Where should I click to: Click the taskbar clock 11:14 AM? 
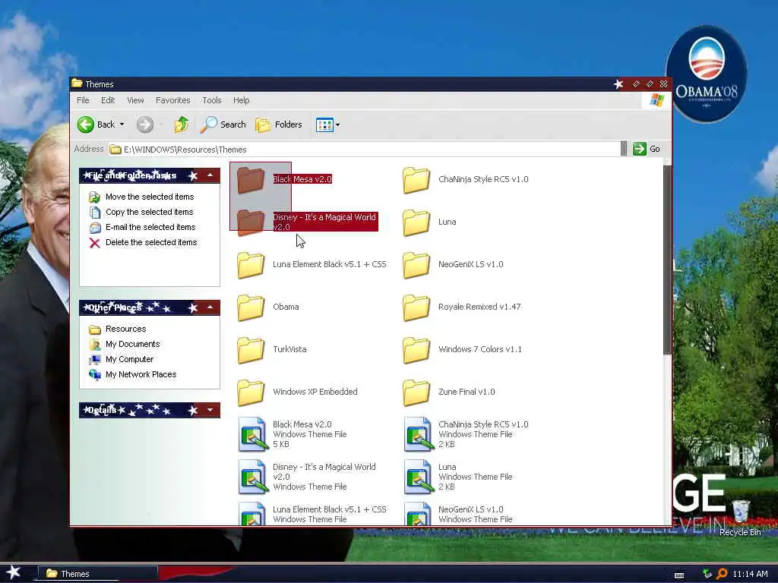tap(750, 574)
